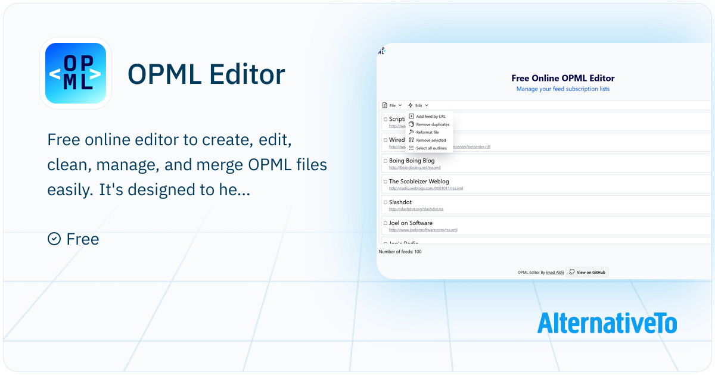
Task: Click the checkmark icon next to Free
Action: pyautogui.click(x=54, y=239)
